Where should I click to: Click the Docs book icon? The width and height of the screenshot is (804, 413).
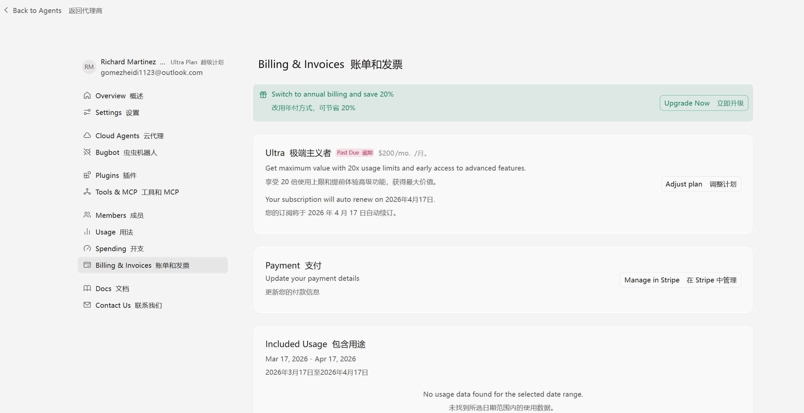coord(87,288)
